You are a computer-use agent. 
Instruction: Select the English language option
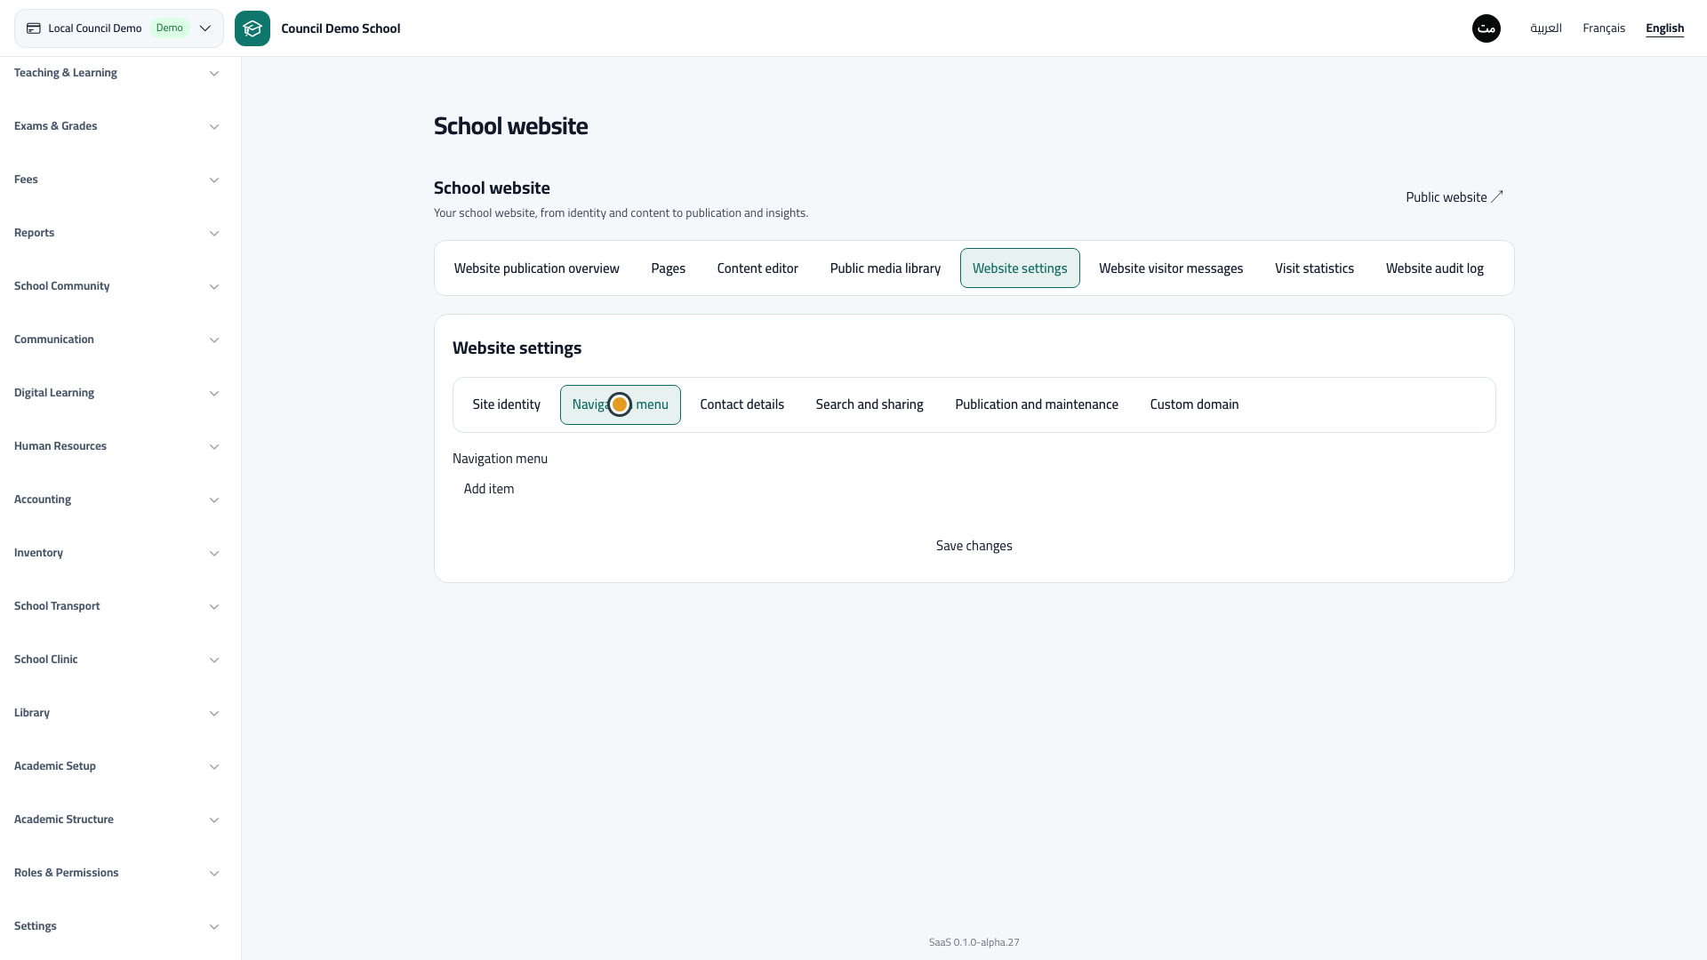click(1665, 28)
